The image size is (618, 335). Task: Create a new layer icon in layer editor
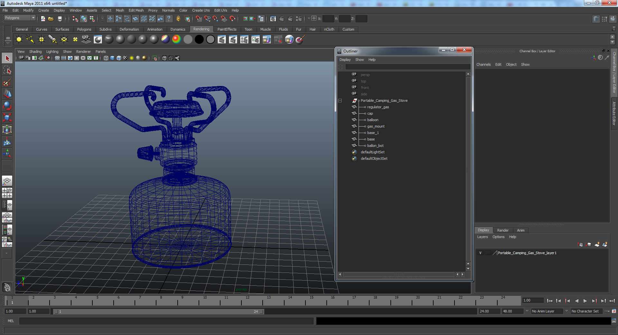pos(597,245)
